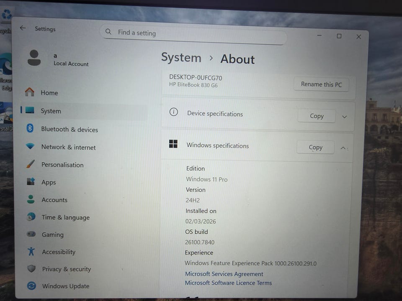
Task: Click the user avatar icon
Action: [34, 58]
